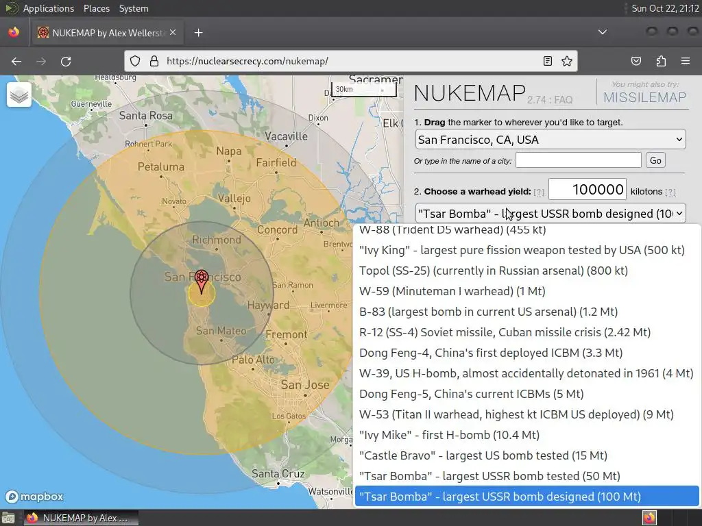Open the System menu
Viewport: 702px width, 526px height.
point(134,8)
